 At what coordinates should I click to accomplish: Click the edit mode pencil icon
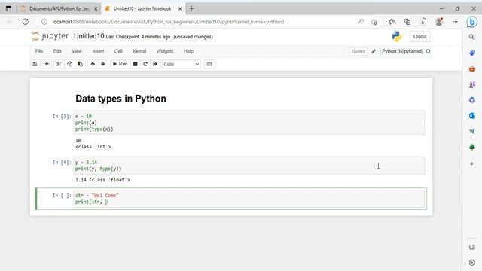tap(374, 51)
